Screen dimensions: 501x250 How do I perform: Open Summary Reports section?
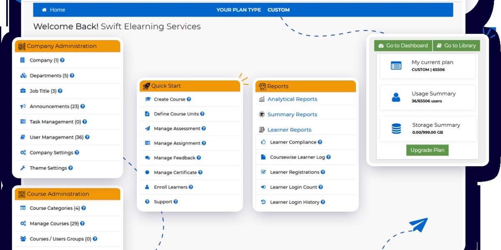(292, 115)
